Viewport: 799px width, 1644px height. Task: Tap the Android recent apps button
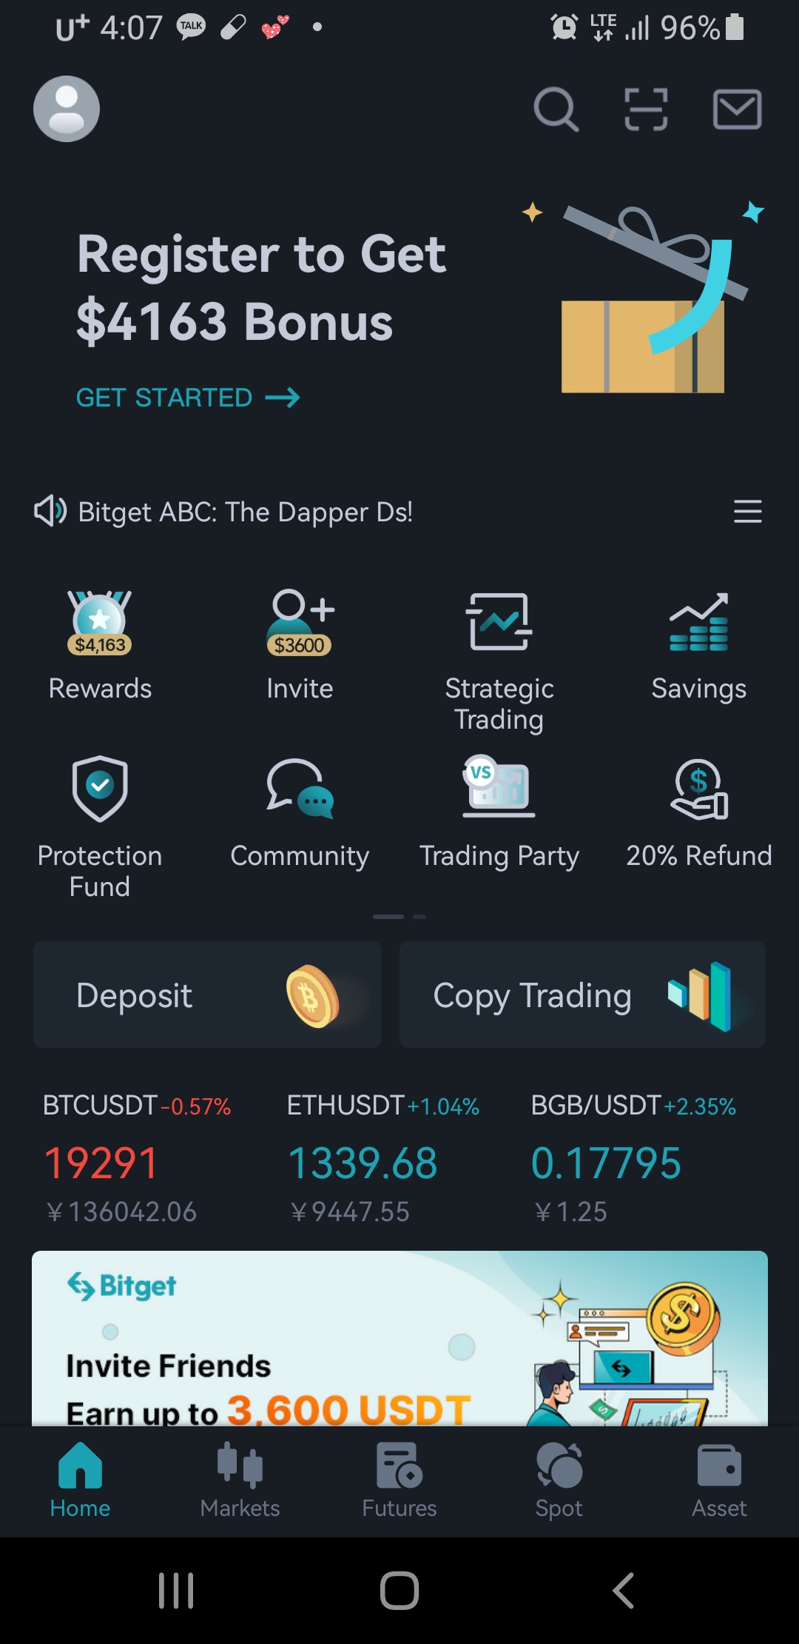176,1591
